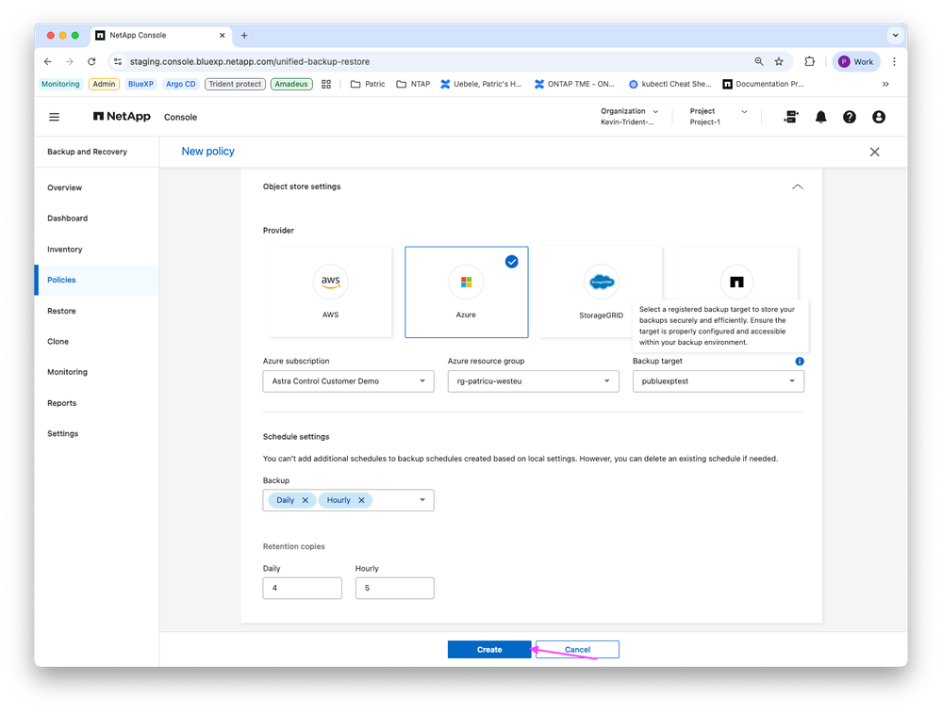Show more bookmarks chevron
The width and height of the screenshot is (942, 712).
pos(884,84)
